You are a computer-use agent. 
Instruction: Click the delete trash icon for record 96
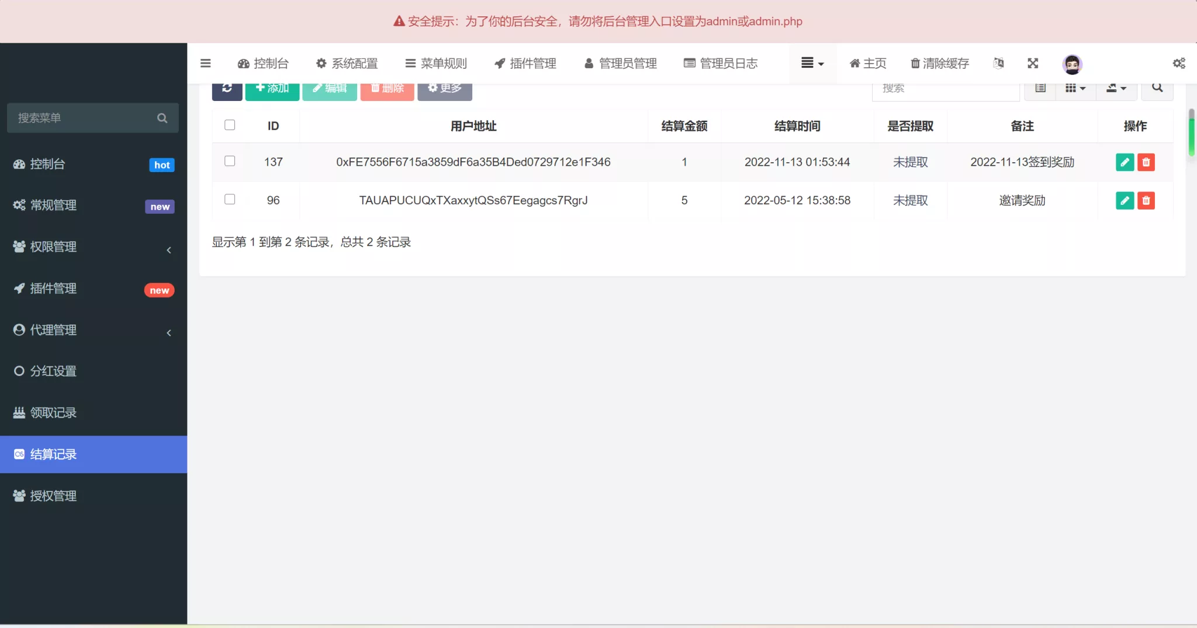tap(1146, 200)
